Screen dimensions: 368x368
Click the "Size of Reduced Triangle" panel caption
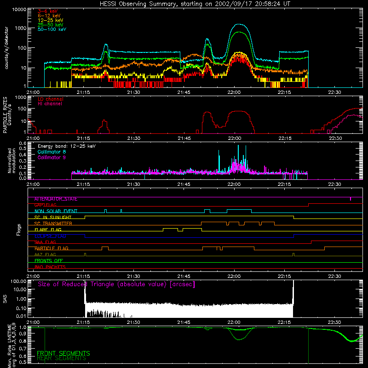[116, 284]
